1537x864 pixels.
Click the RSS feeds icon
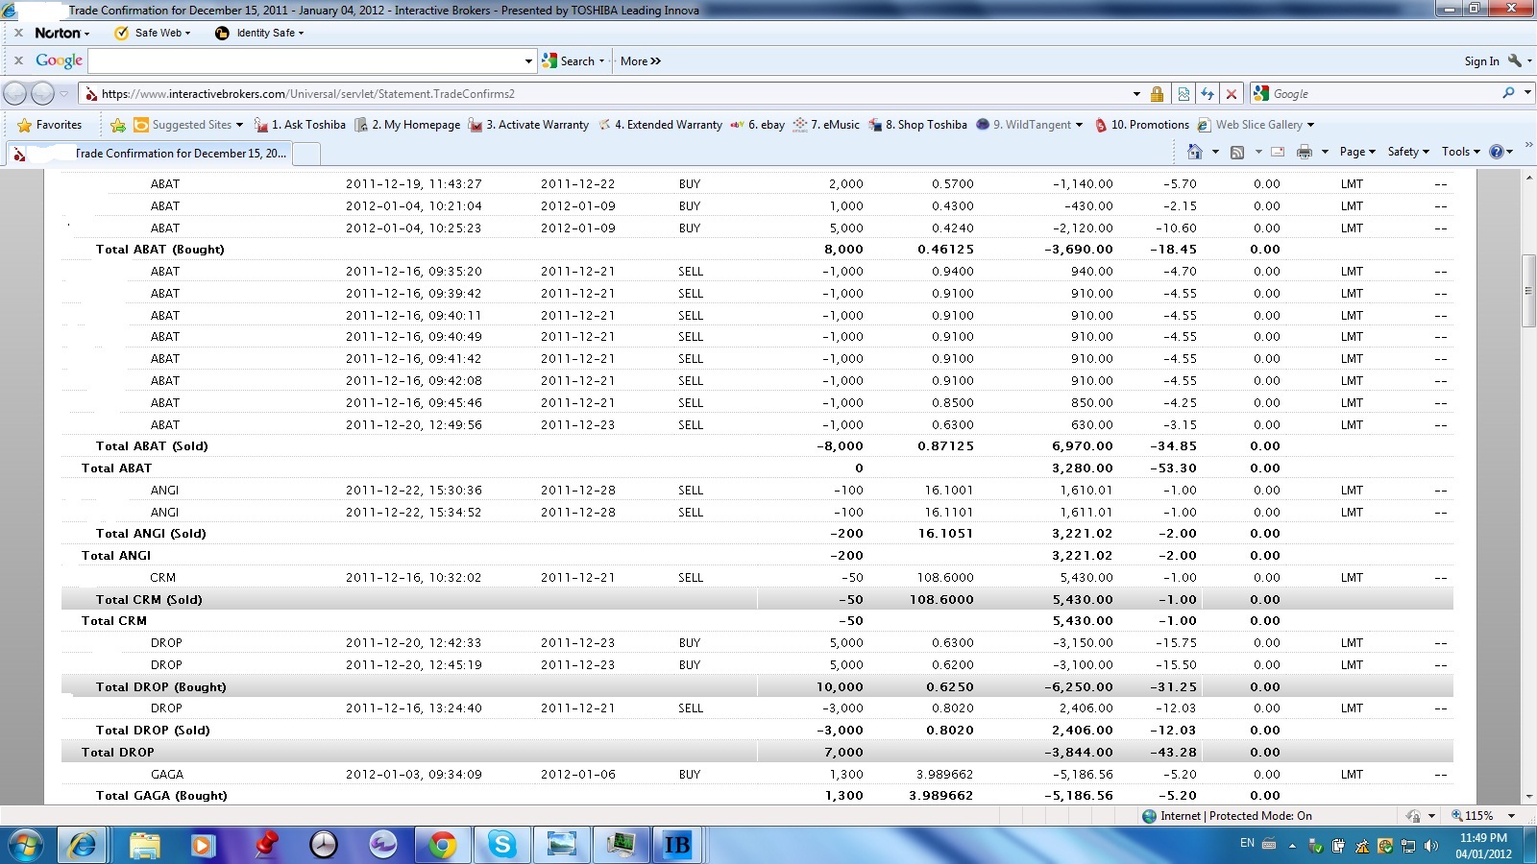tap(1237, 152)
